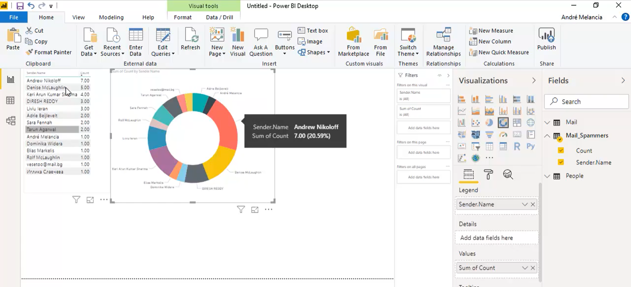Screen dimensions: 631x287
Task: Open the Format paint roller pane
Action: (x=488, y=174)
